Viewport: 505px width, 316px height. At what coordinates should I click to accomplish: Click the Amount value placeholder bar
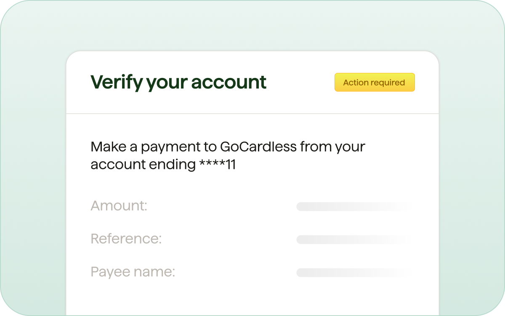[x=353, y=206]
